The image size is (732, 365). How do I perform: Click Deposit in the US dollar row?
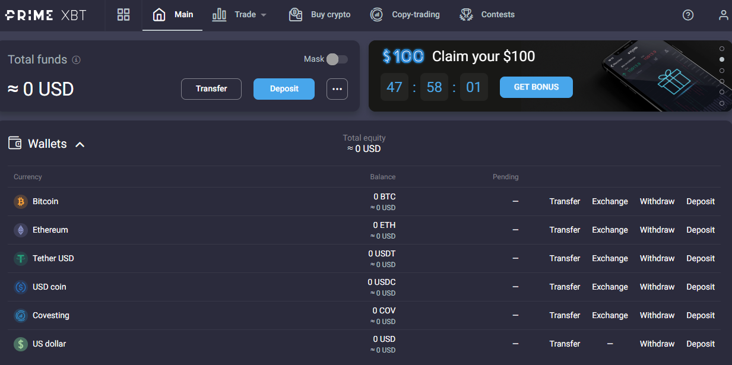[x=701, y=344]
